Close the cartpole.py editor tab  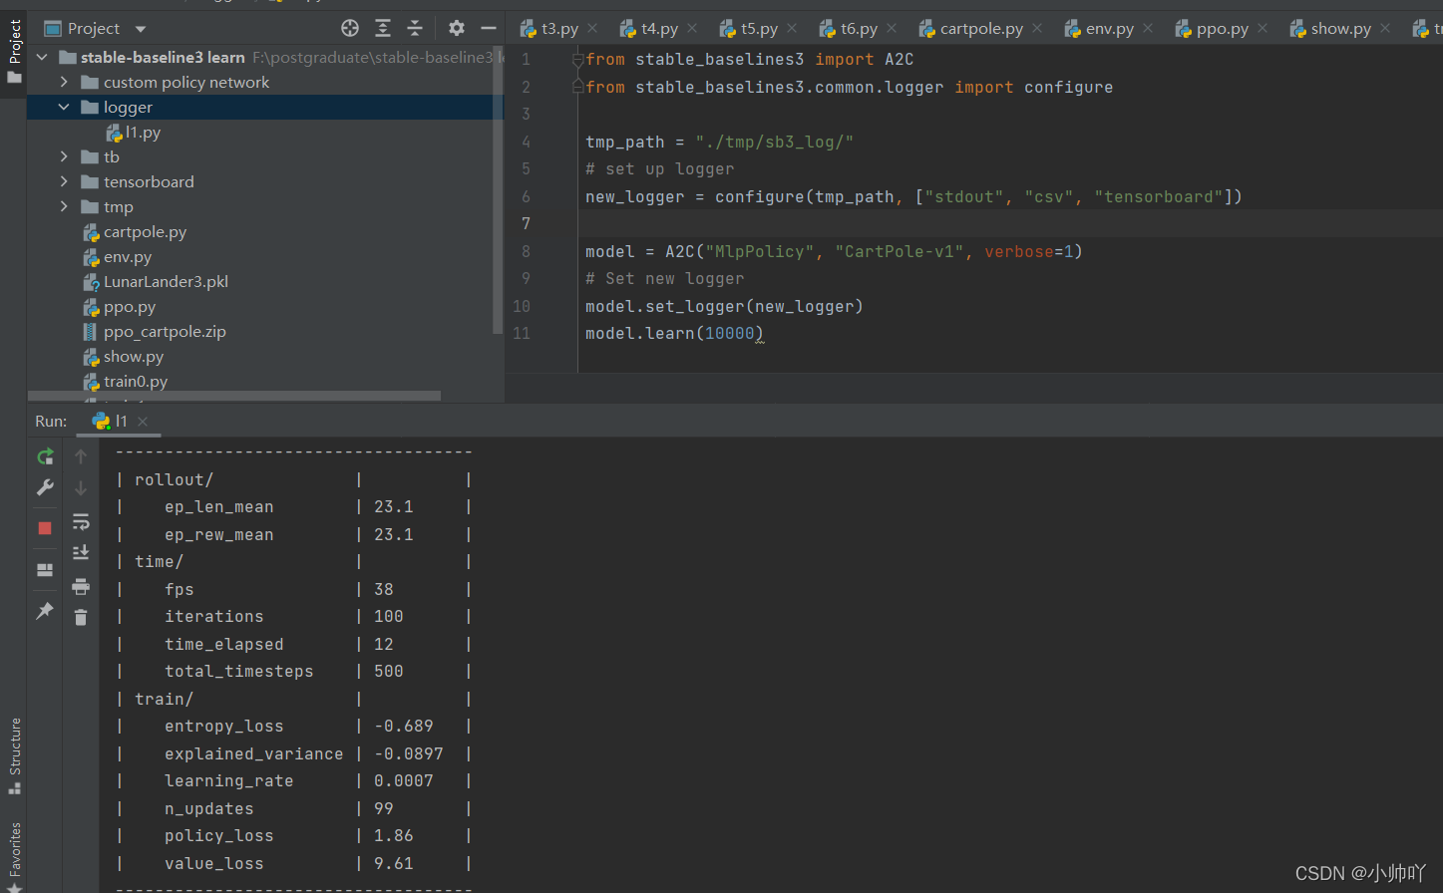[x=1037, y=29]
